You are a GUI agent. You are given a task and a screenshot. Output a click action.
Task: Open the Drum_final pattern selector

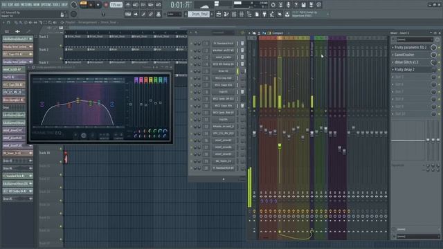click(x=199, y=14)
